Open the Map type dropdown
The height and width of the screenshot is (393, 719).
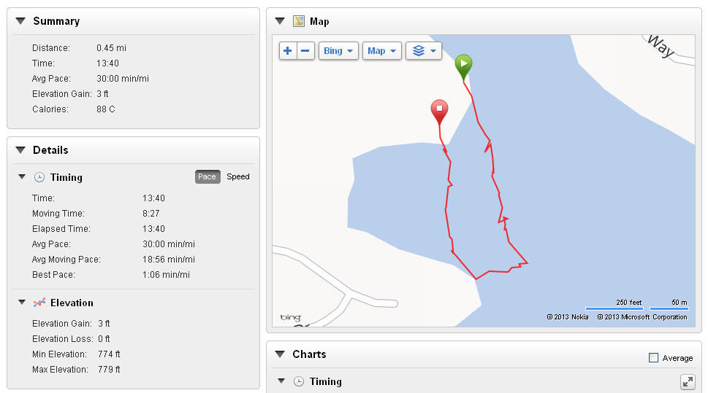pyautogui.click(x=381, y=51)
